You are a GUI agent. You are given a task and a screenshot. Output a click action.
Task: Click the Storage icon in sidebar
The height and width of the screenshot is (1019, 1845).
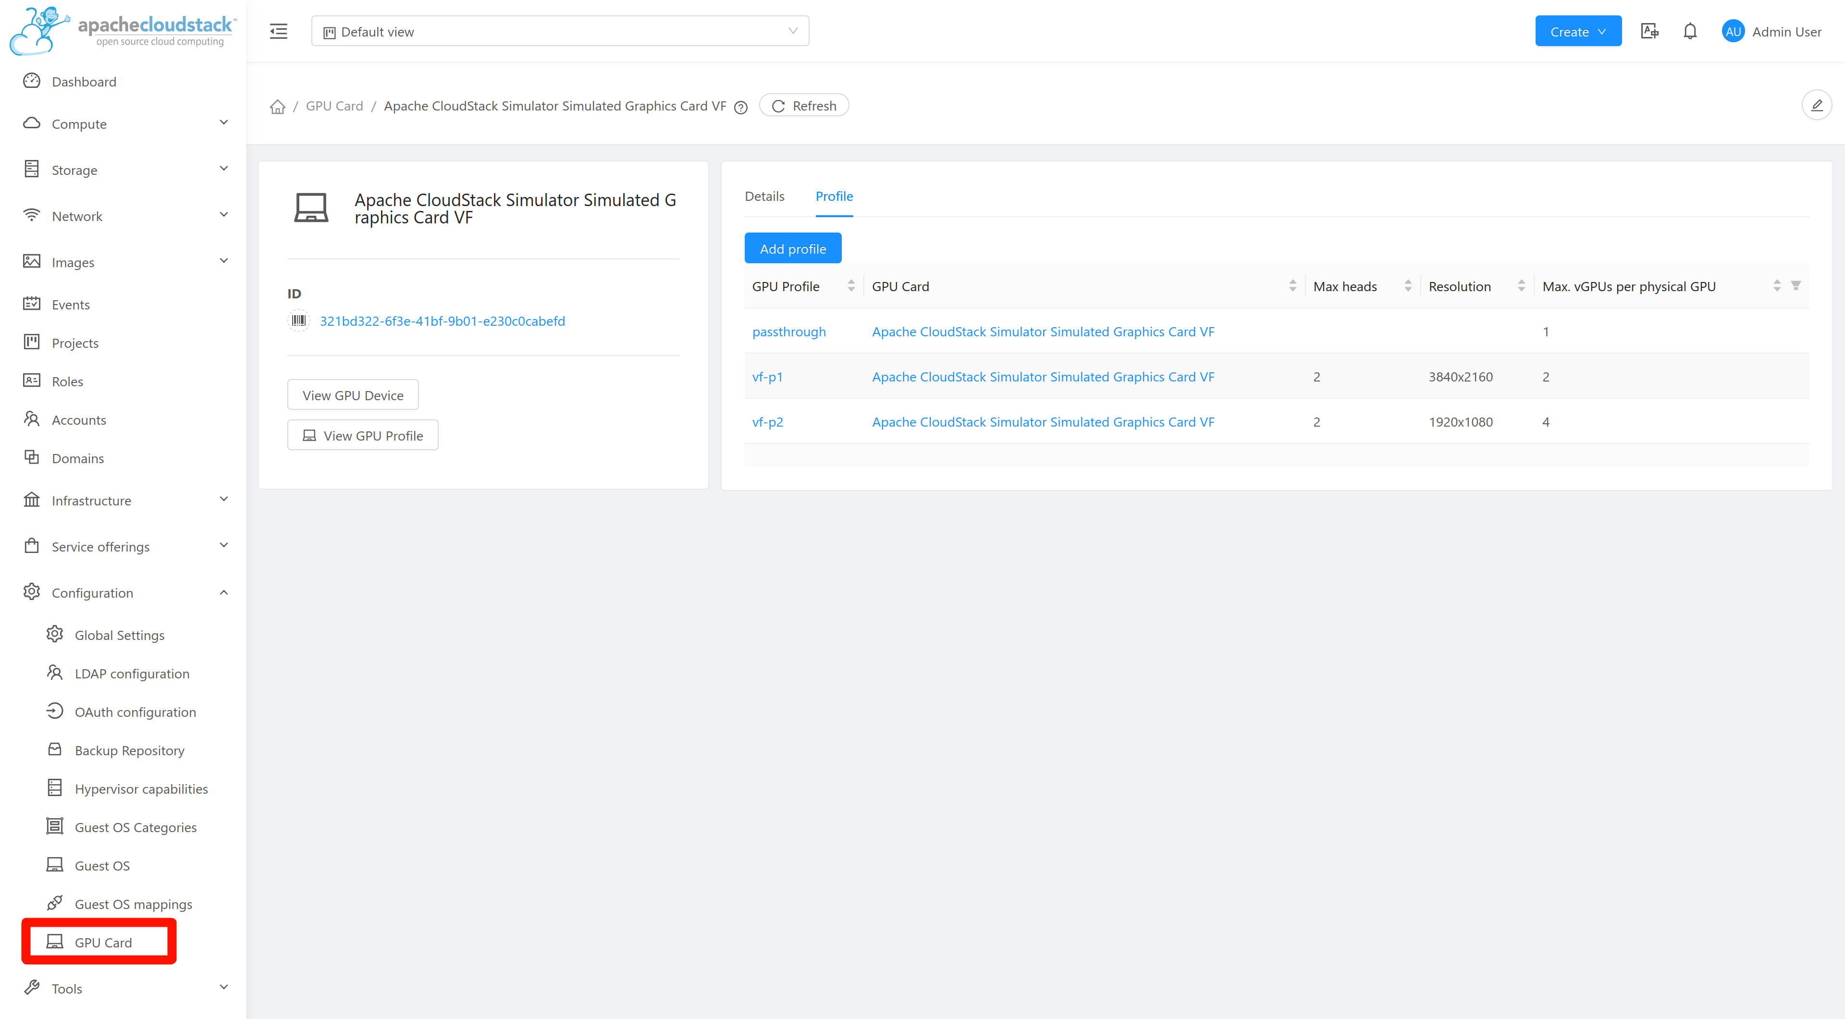click(32, 169)
